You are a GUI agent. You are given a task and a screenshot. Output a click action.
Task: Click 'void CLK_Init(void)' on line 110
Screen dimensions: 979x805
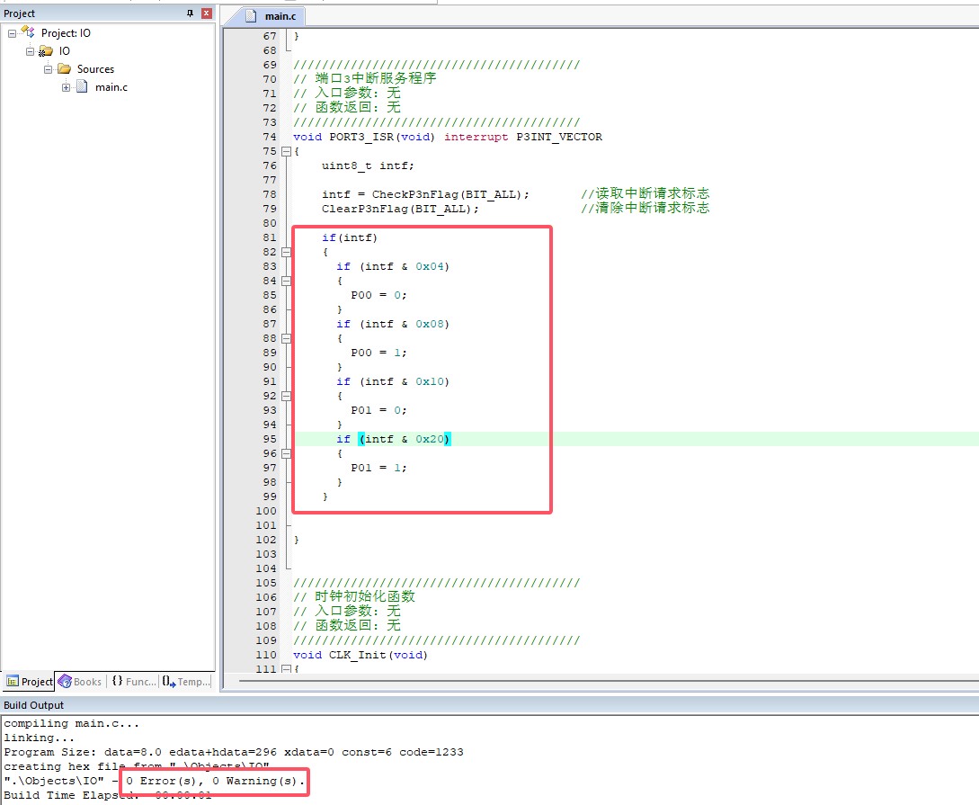click(x=360, y=655)
